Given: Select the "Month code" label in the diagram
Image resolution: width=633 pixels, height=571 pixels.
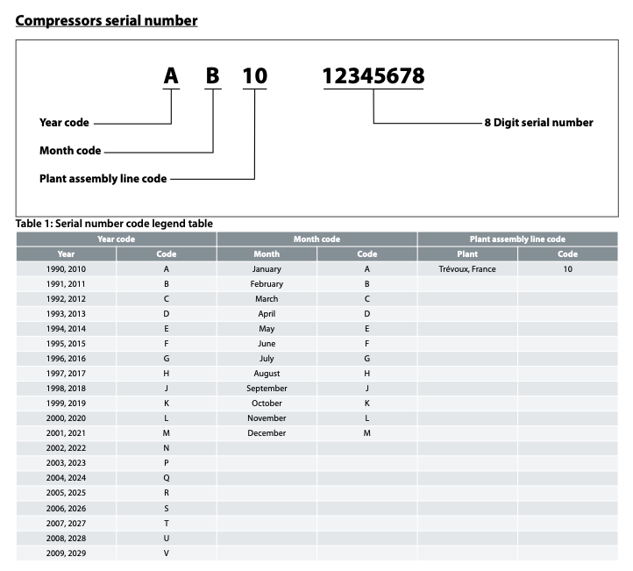Looking at the screenshot, I should 70,151.
